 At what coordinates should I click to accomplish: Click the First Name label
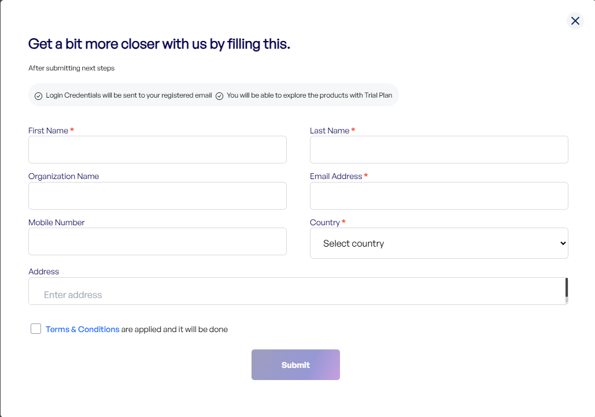49,131
